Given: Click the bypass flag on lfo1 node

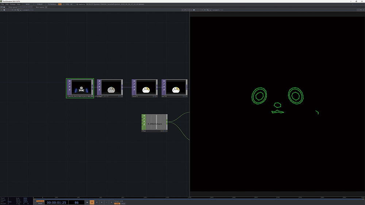Looking at the screenshot, I should point(144,119).
